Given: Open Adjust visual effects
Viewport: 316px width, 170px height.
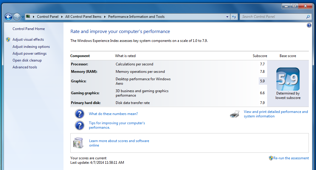Looking at the screenshot, I should (x=28, y=40).
